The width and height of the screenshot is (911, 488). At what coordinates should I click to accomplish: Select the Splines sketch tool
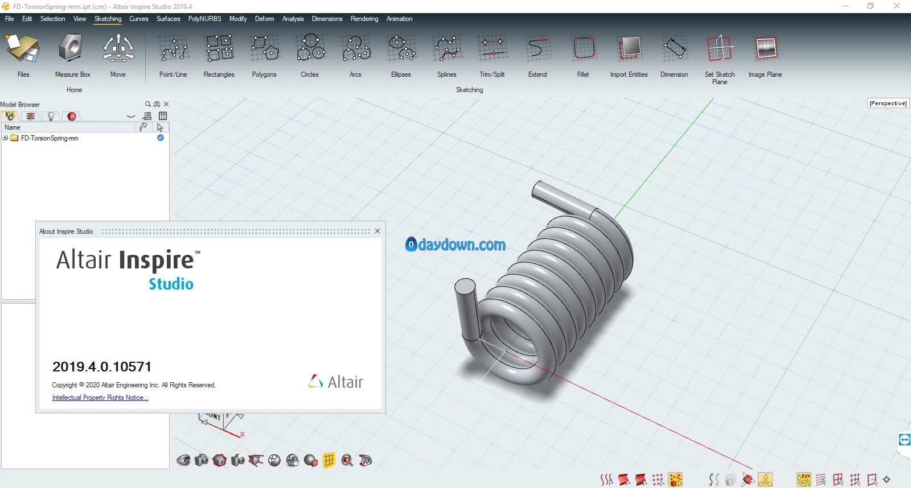[447, 56]
